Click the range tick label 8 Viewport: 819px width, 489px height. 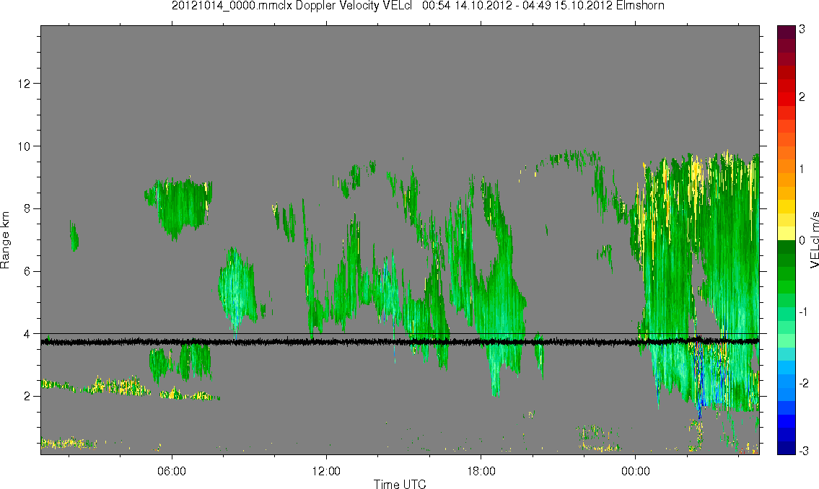(27, 208)
